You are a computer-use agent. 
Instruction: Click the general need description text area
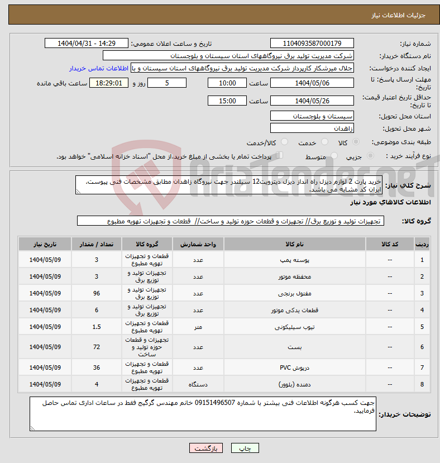[x=229, y=185]
